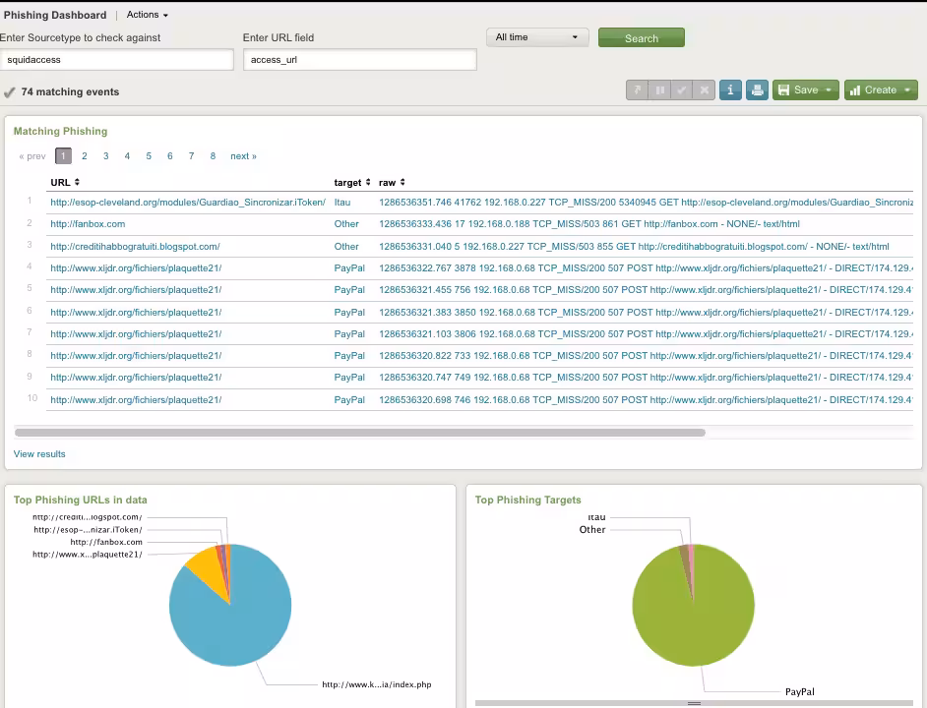Click inside the squidaccess sourcetype field
The height and width of the screenshot is (708, 927).
(x=116, y=59)
